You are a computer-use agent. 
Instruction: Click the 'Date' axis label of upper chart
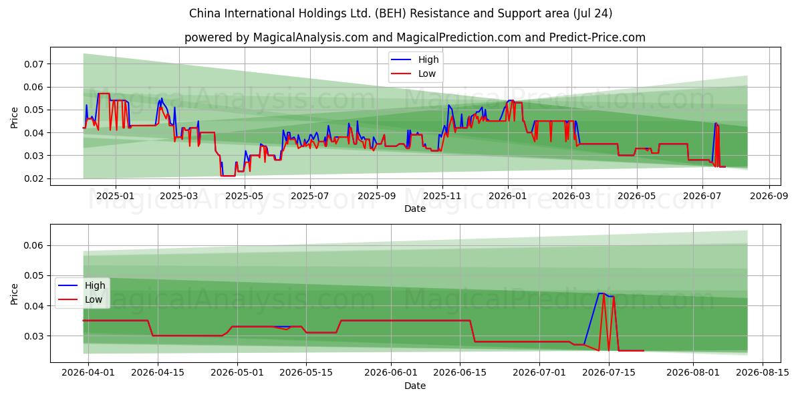pyautogui.click(x=415, y=209)
